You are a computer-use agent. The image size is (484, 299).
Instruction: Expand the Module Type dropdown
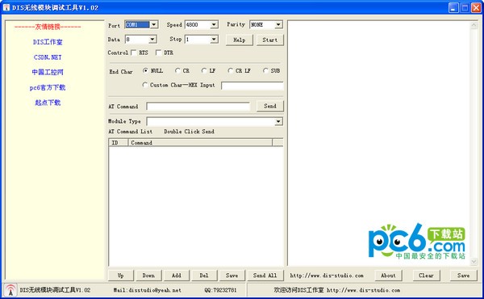pyautogui.click(x=278, y=121)
